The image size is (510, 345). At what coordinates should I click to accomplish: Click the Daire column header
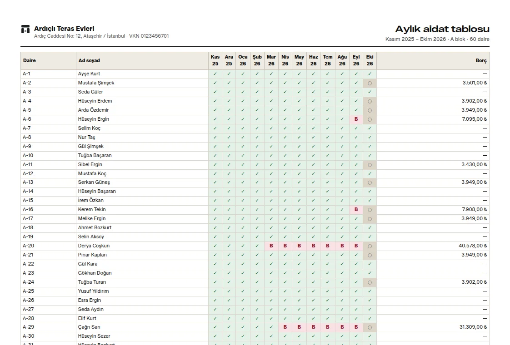click(30, 60)
